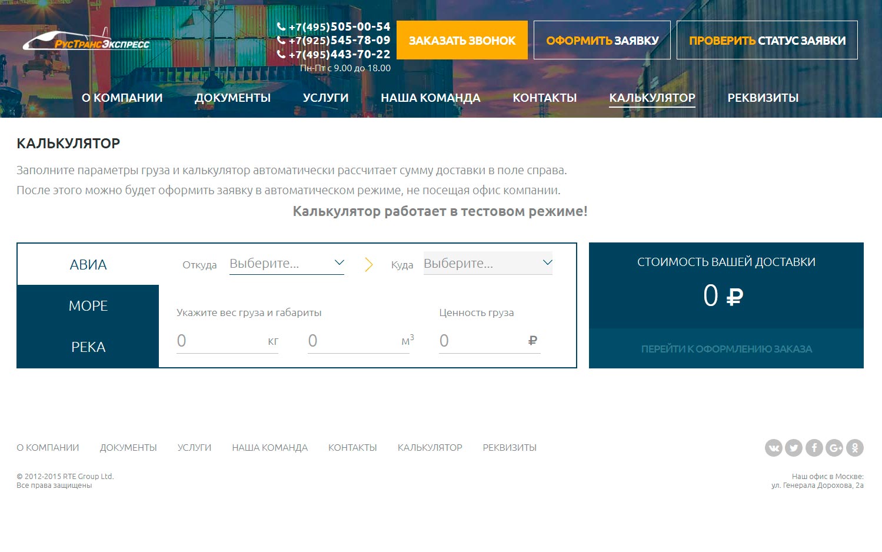882x552 pixels.
Task: Open КОНТАКТЫ in top menu
Action: click(x=545, y=98)
